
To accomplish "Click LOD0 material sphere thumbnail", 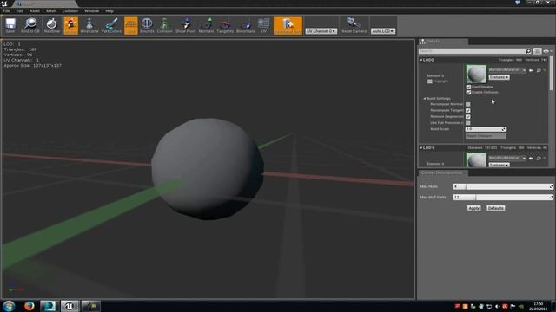I will point(476,74).
